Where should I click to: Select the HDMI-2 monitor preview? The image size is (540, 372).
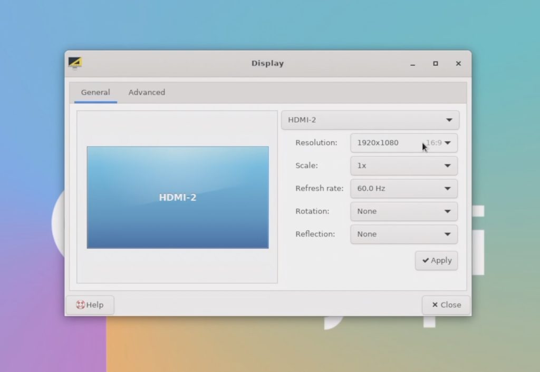(178, 197)
